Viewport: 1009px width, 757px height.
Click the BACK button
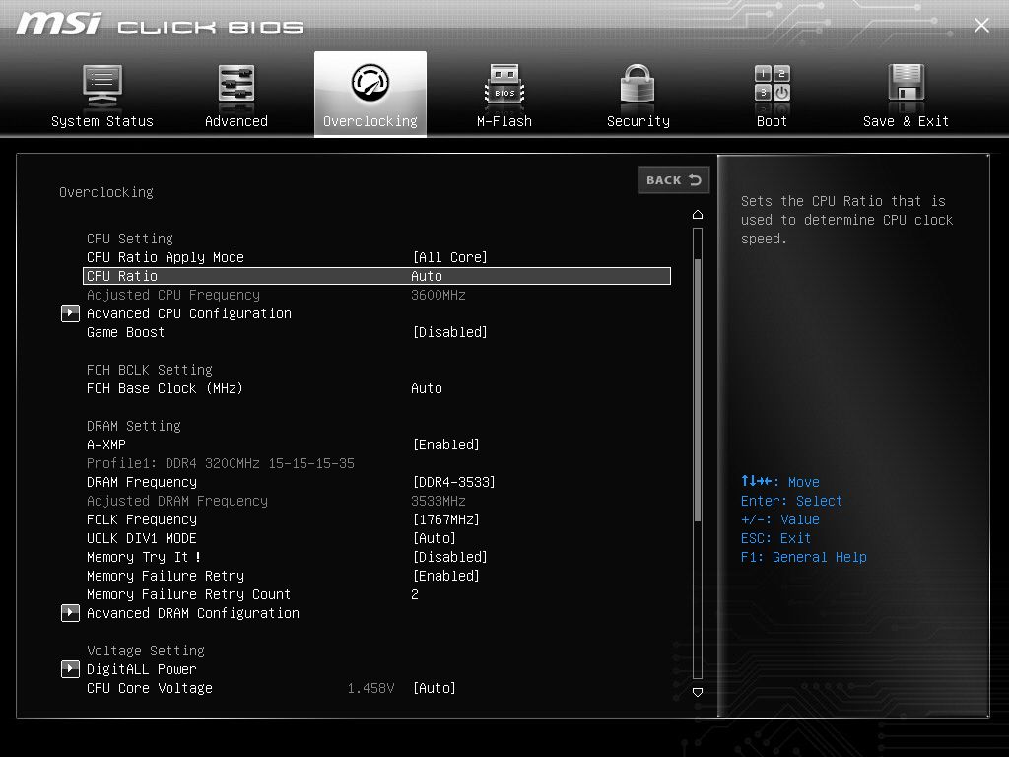[x=673, y=180]
